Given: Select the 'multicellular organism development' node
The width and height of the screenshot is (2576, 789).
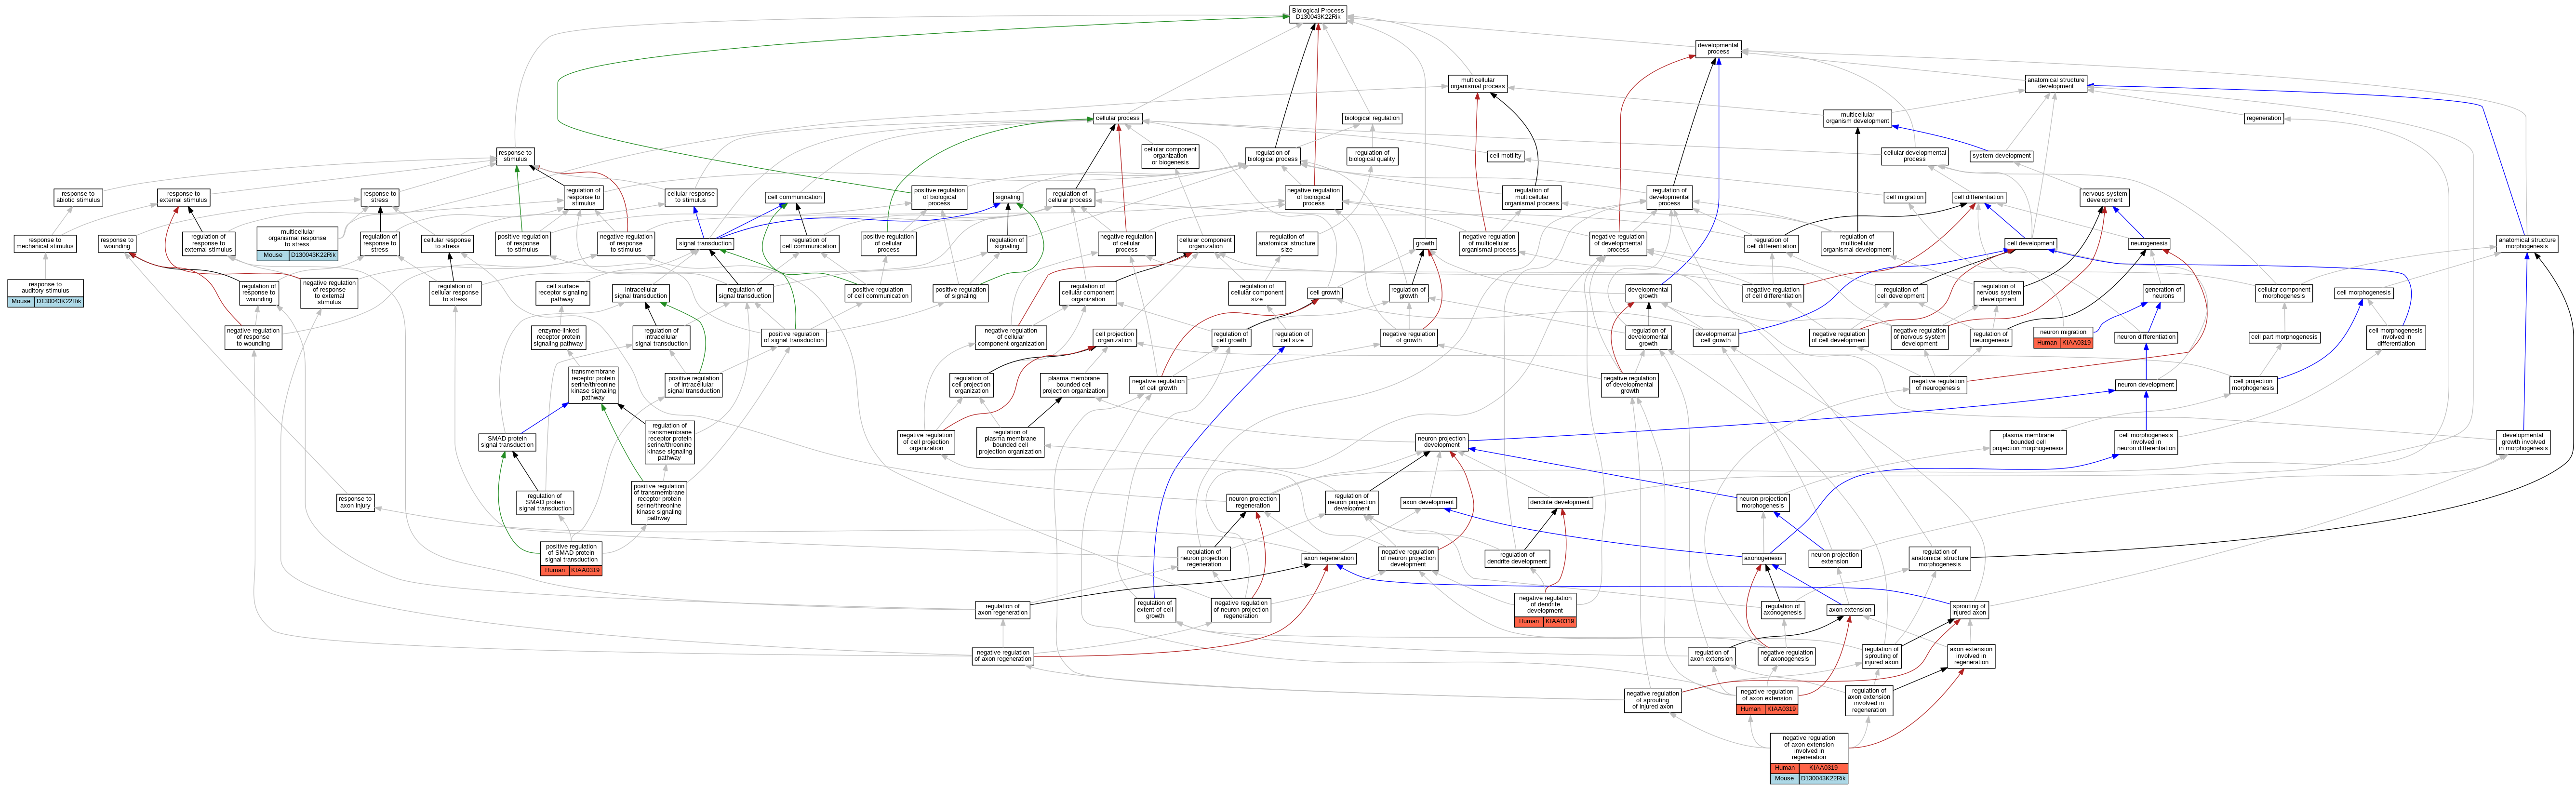Looking at the screenshot, I should [x=1857, y=118].
